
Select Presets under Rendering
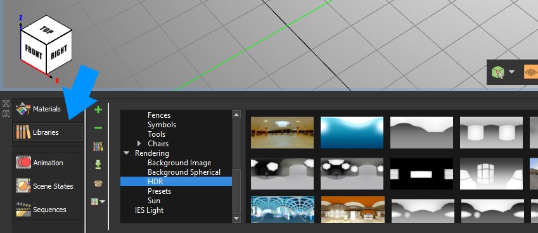coord(159,191)
